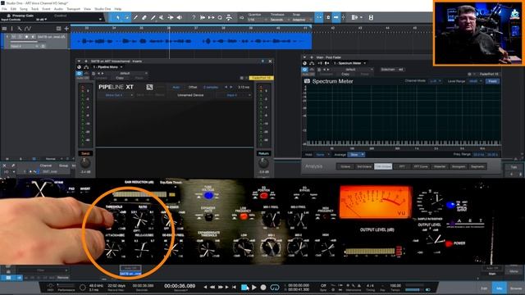Open the Studio One menu

pos(103,9)
